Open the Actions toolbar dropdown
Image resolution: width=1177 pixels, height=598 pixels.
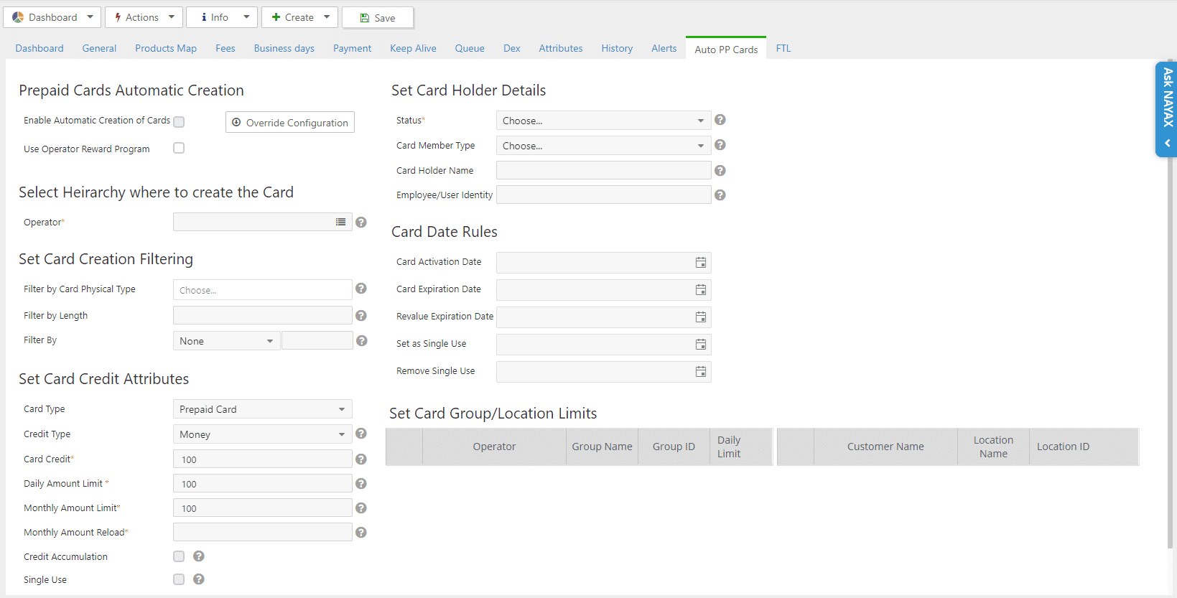(x=144, y=17)
